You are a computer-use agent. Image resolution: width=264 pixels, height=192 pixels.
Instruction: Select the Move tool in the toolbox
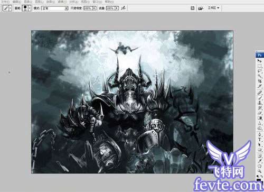[x=260, y=61]
